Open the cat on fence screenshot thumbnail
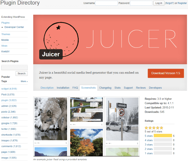The width and height of the screenshot is (188, 161). coord(86,110)
